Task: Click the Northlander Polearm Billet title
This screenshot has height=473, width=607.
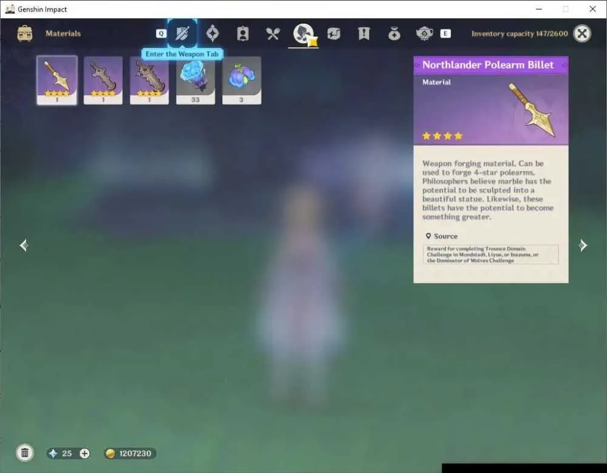Action: tap(488, 65)
